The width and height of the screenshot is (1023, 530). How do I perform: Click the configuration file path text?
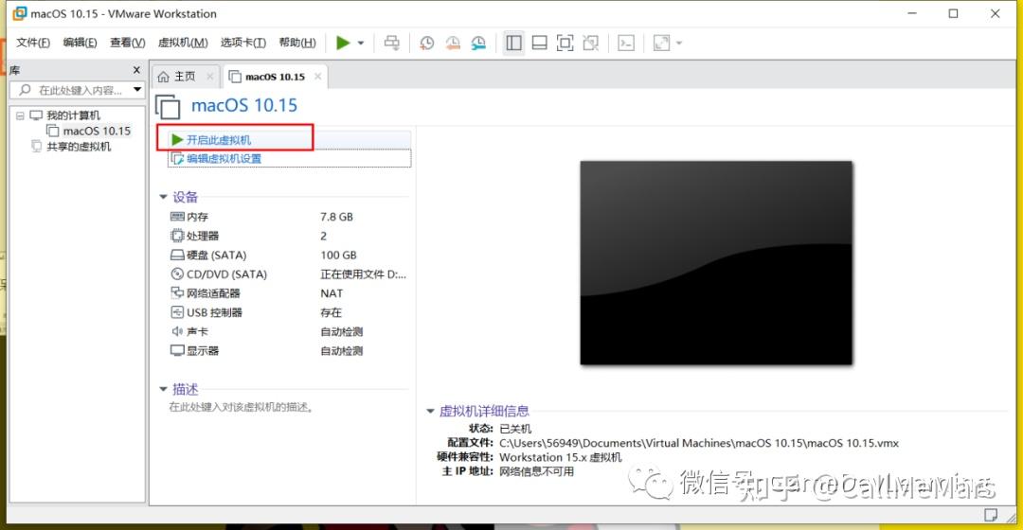coord(699,443)
